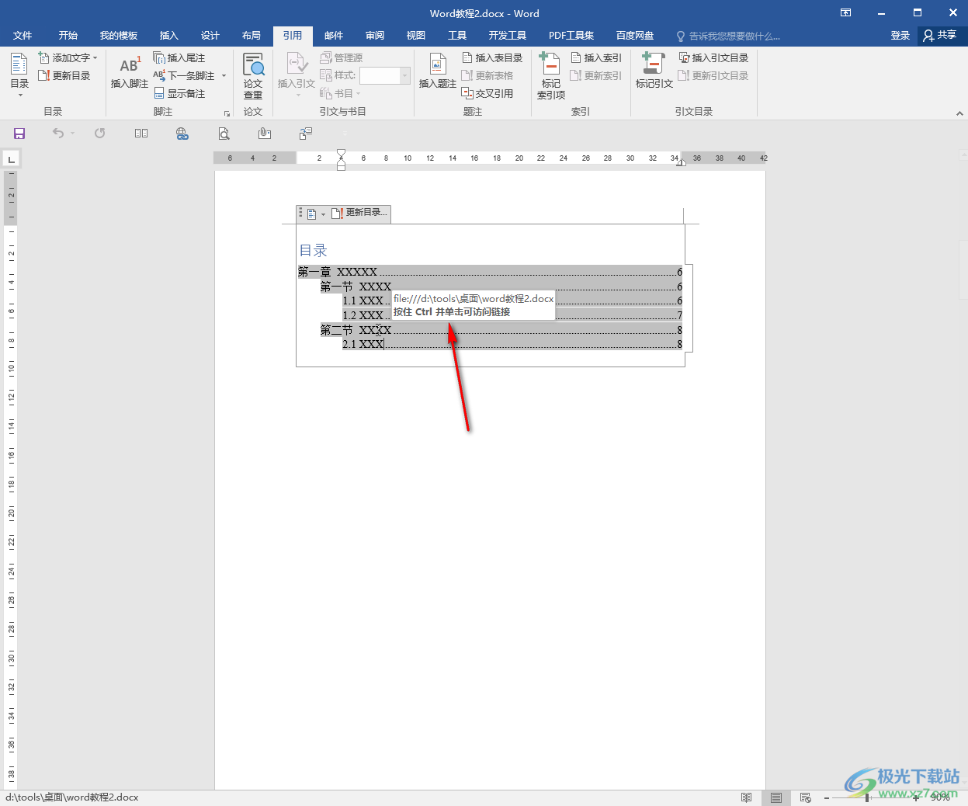Click 插入引文目录 button
Screen dimensions: 968x806
[x=713, y=57]
